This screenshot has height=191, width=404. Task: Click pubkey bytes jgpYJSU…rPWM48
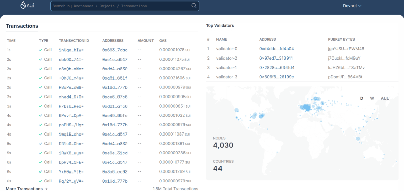[346, 49]
